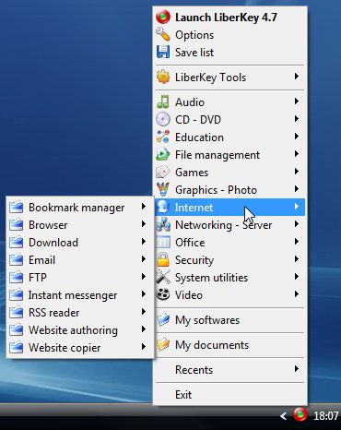
Task: Expand the Instant messenger submenu arrow
Action: [144, 294]
